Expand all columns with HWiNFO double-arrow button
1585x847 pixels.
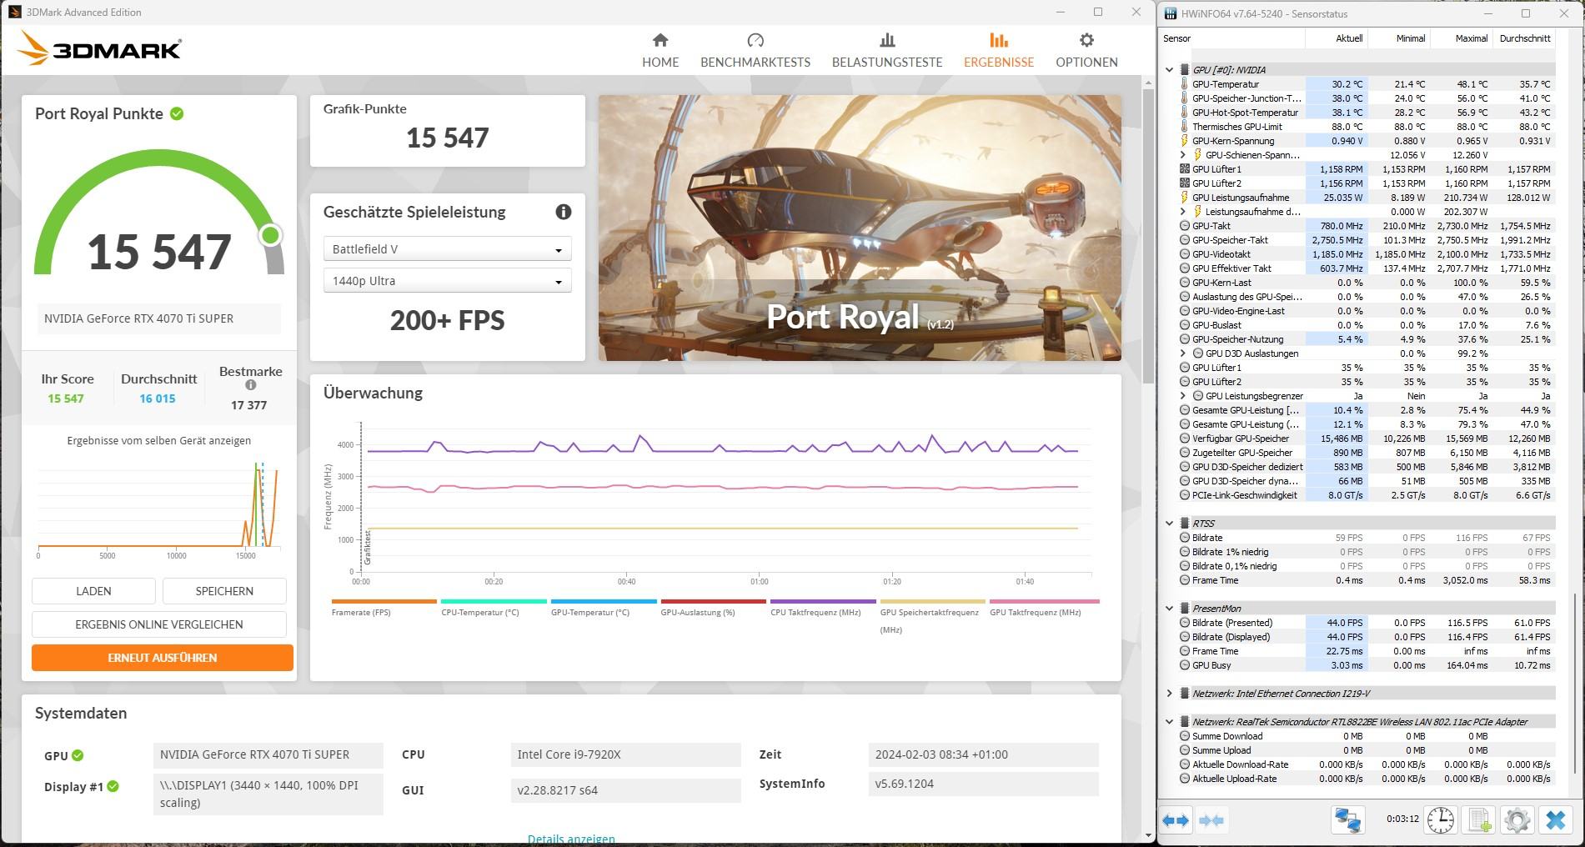click(x=1176, y=820)
